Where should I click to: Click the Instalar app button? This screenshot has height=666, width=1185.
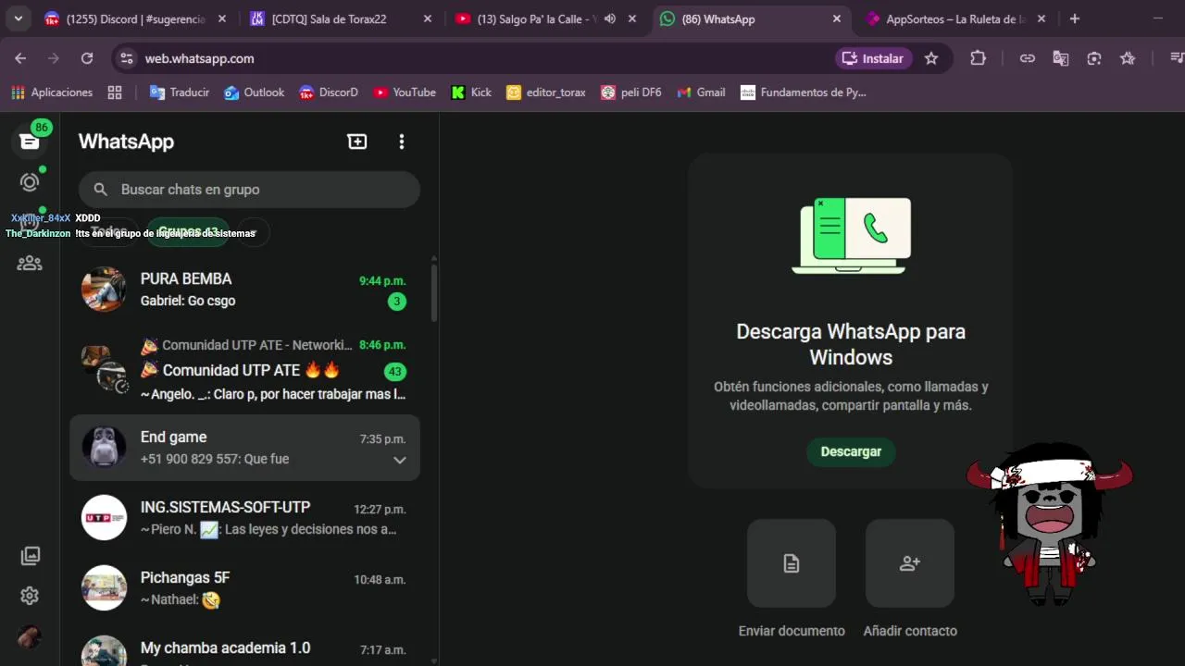pos(874,58)
